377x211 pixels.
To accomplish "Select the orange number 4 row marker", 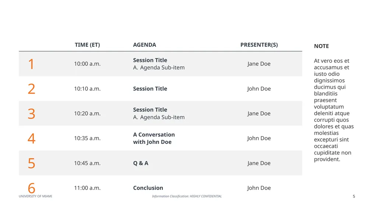I will (x=32, y=139).
